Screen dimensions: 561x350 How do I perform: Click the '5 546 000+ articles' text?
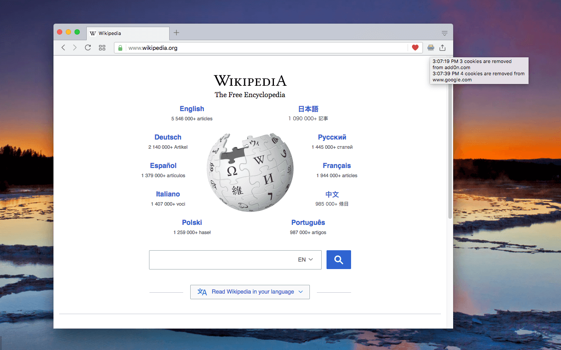(x=192, y=119)
